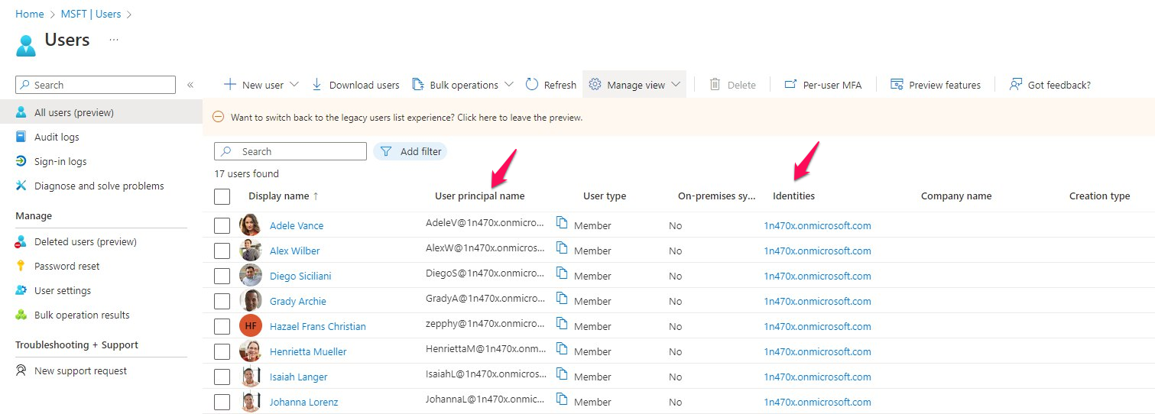Image resolution: width=1155 pixels, height=414 pixels.
Task: Select the checkbox beside Hazael Frans Christian
Action: pos(222,326)
